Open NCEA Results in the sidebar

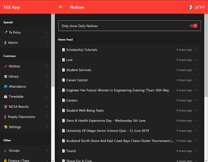(26, 107)
